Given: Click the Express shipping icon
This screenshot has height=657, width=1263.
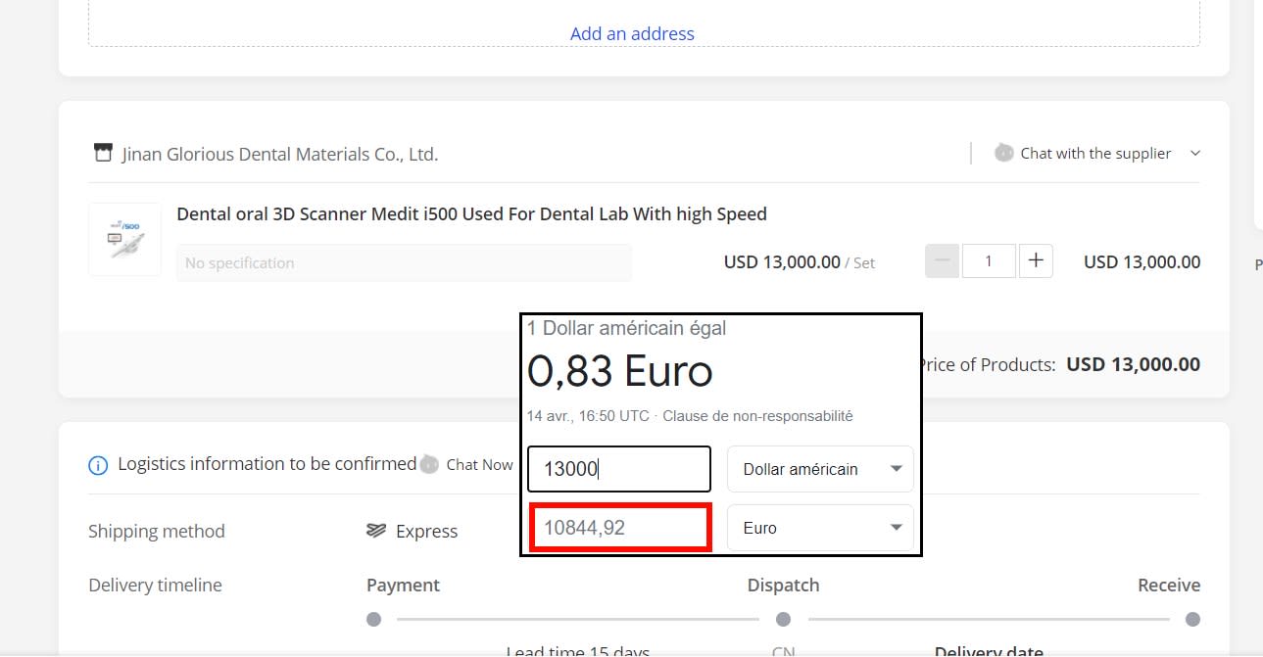Looking at the screenshot, I should [x=376, y=531].
